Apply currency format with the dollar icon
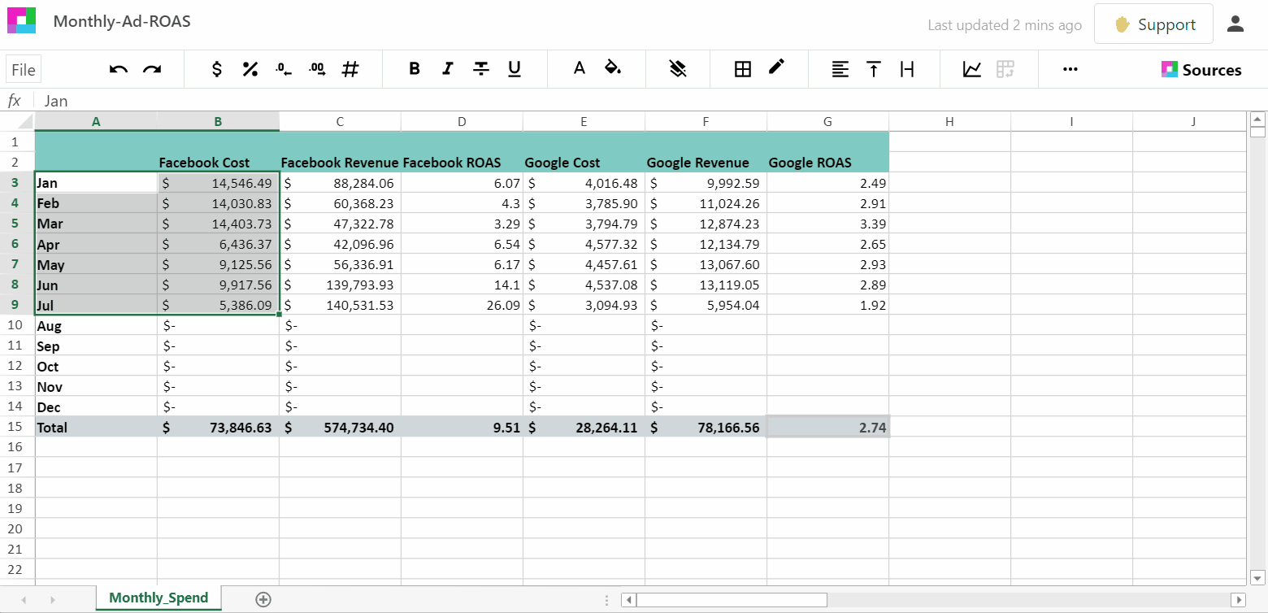This screenshot has height=613, width=1268. pos(216,69)
